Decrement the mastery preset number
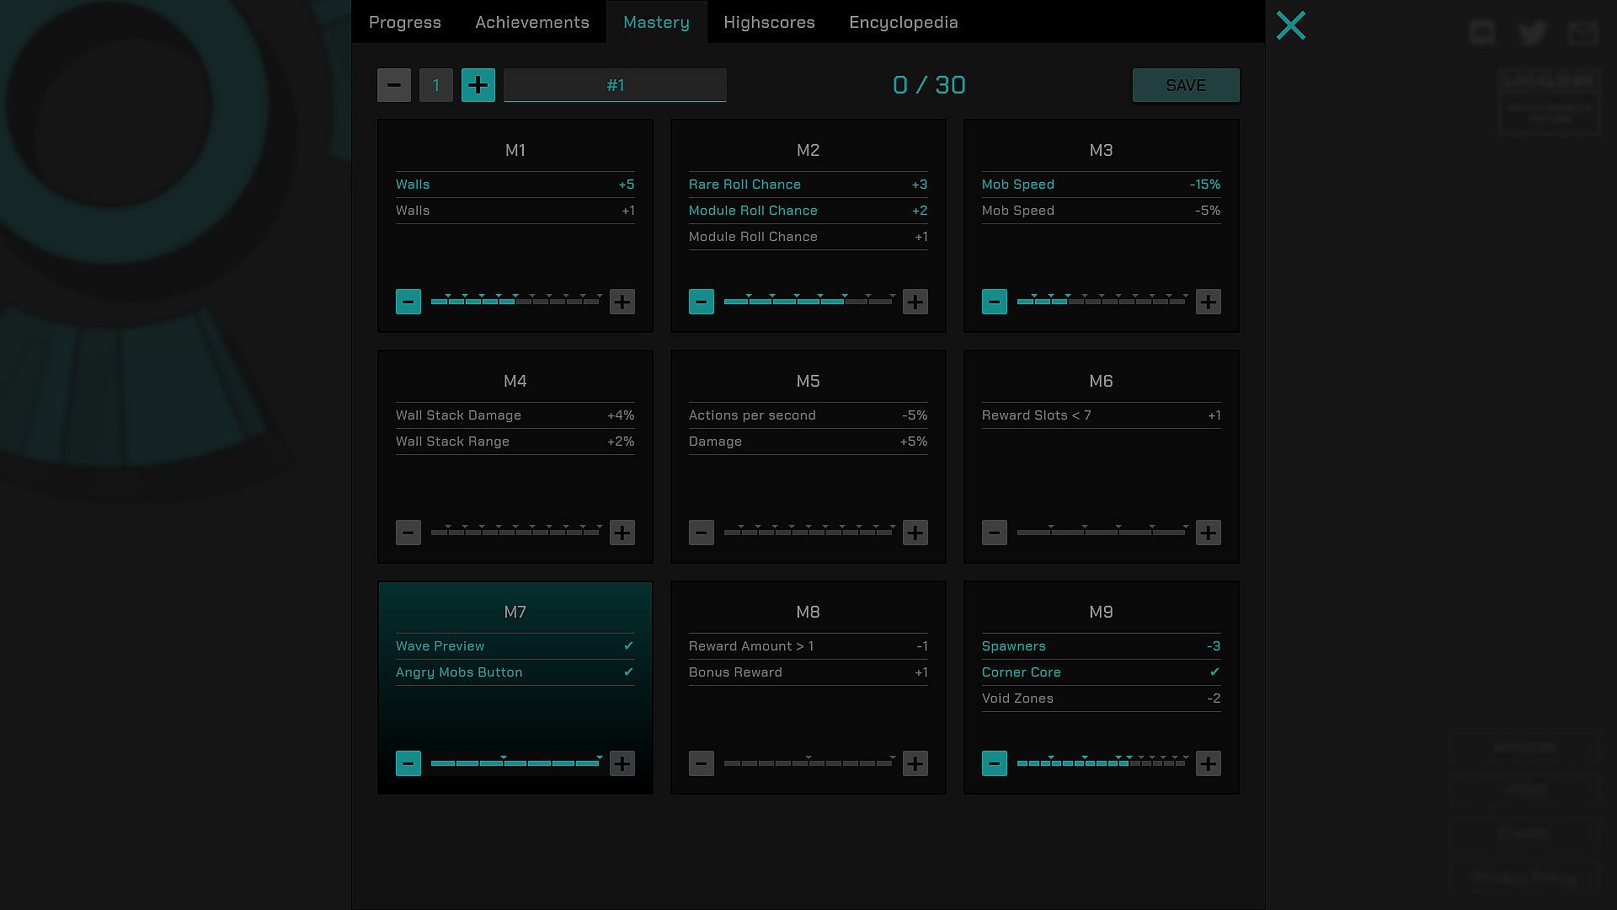The image size is (1617, 910). (x=393, y=85)
